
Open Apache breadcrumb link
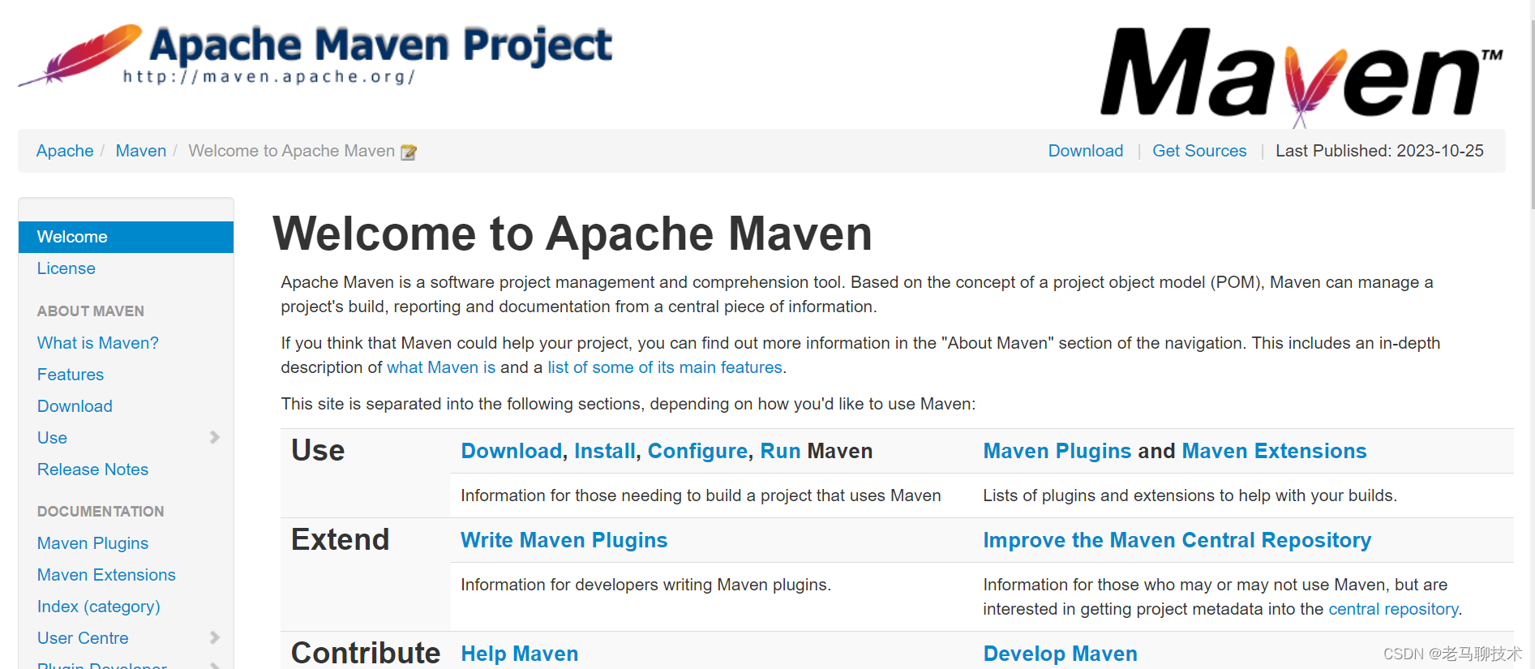(x=65, y=151)
